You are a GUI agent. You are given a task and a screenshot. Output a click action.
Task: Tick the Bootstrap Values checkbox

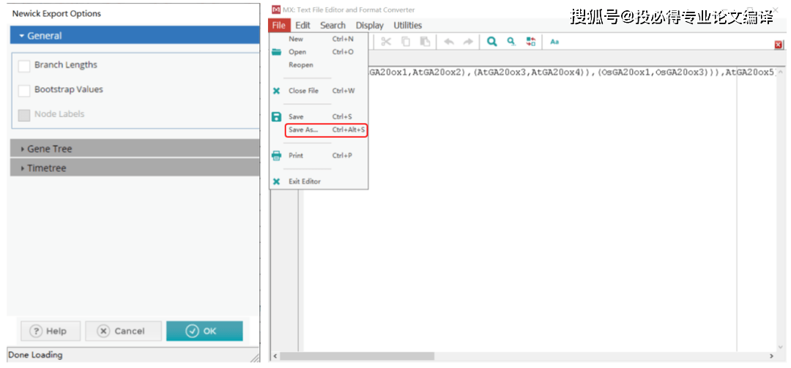24,90
